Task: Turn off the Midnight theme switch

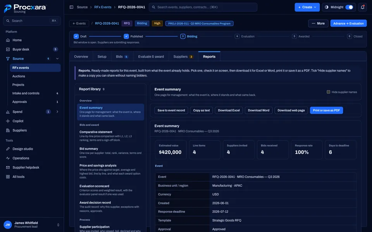Action: click(349, 7)
